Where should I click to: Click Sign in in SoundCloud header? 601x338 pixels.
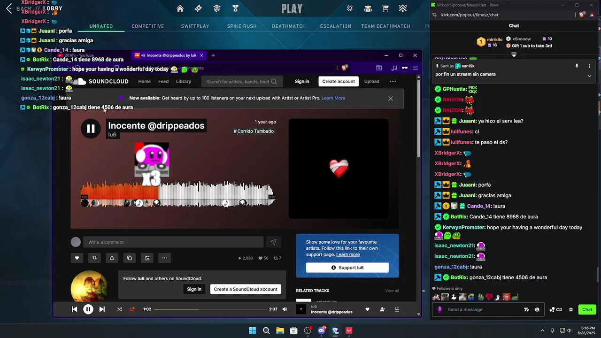(x=302, y=81)
